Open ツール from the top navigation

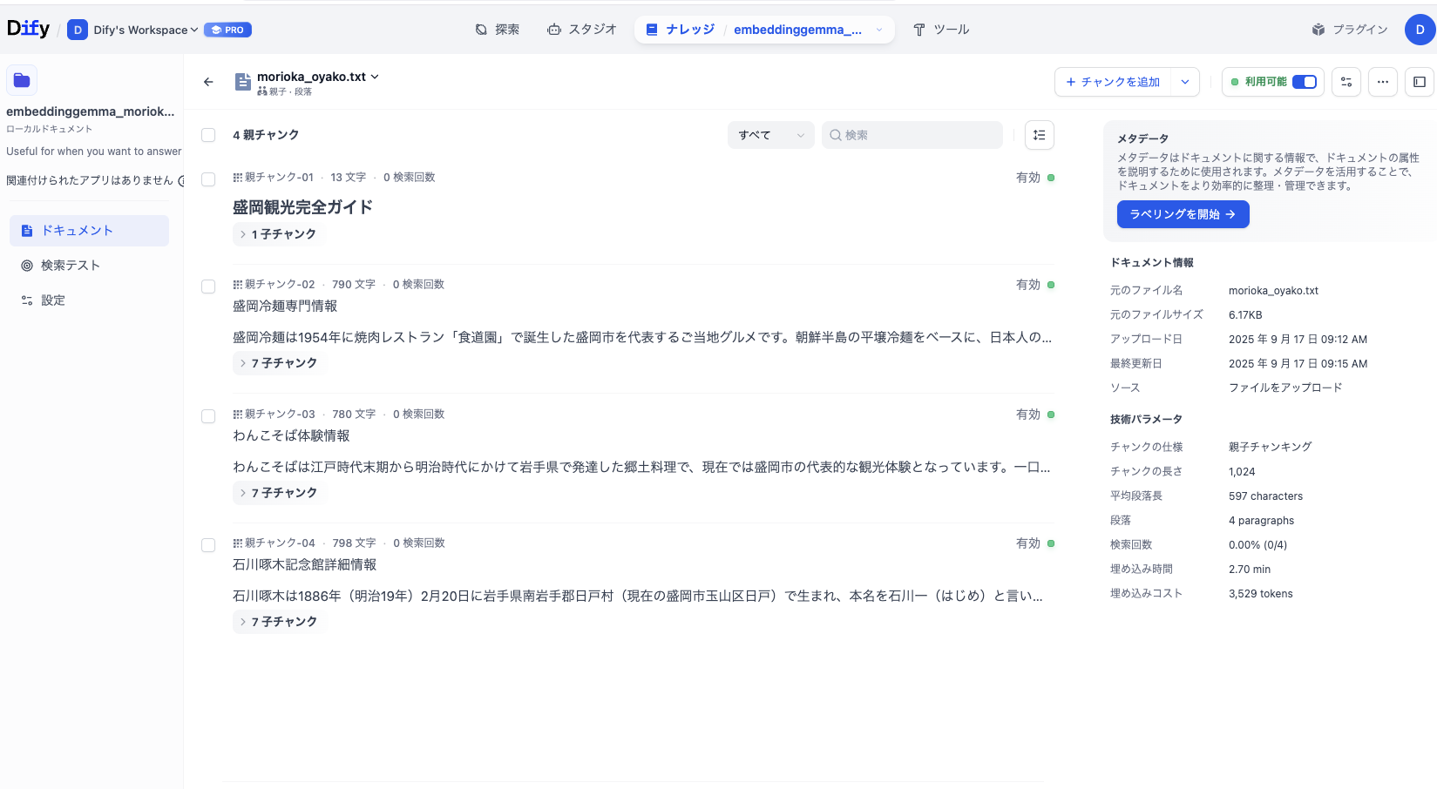pyautogui.click(x=941, y=29)
